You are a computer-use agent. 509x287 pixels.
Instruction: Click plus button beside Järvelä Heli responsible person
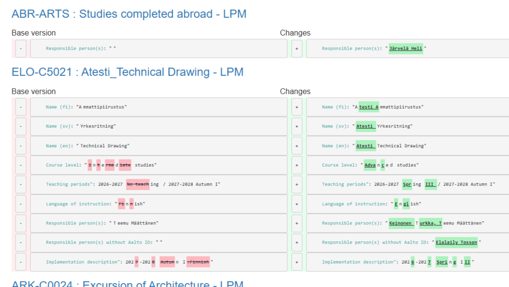point(297,48)
